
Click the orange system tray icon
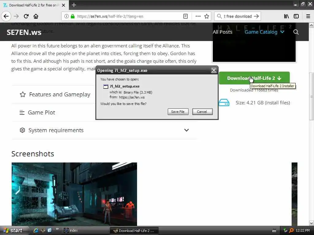(x=291, y=231)
